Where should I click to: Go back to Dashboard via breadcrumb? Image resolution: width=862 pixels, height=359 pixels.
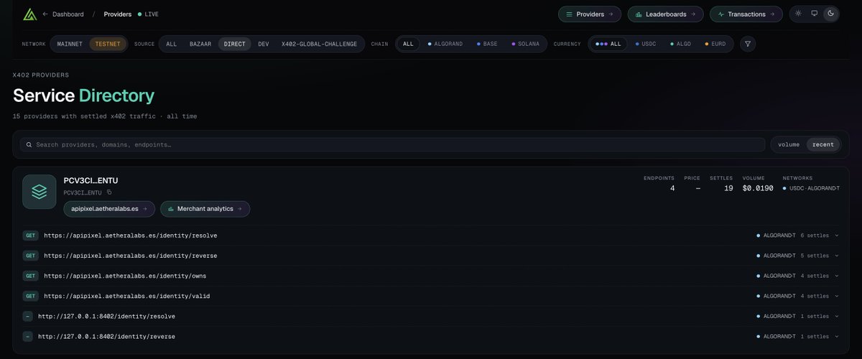point(63,14)
